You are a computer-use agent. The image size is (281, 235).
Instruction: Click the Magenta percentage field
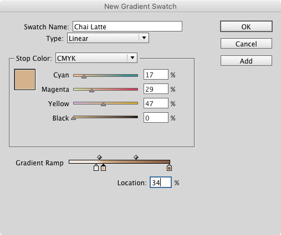156,89
